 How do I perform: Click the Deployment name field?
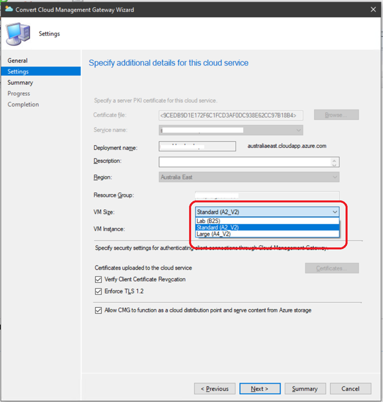pyautogui.click(x=197, y=147)
